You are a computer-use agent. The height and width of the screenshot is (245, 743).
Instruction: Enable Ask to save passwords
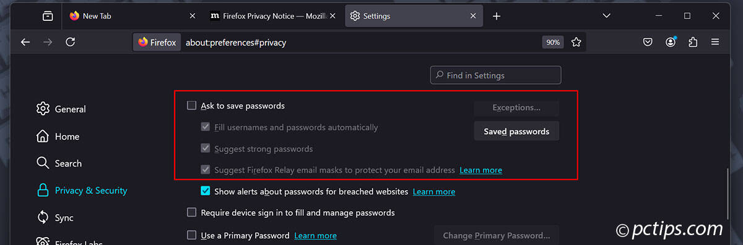click(x=192, y=106)
